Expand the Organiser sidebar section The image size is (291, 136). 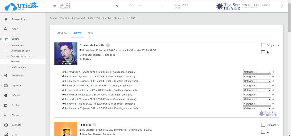pyautogui.click(x=17, y=86)
